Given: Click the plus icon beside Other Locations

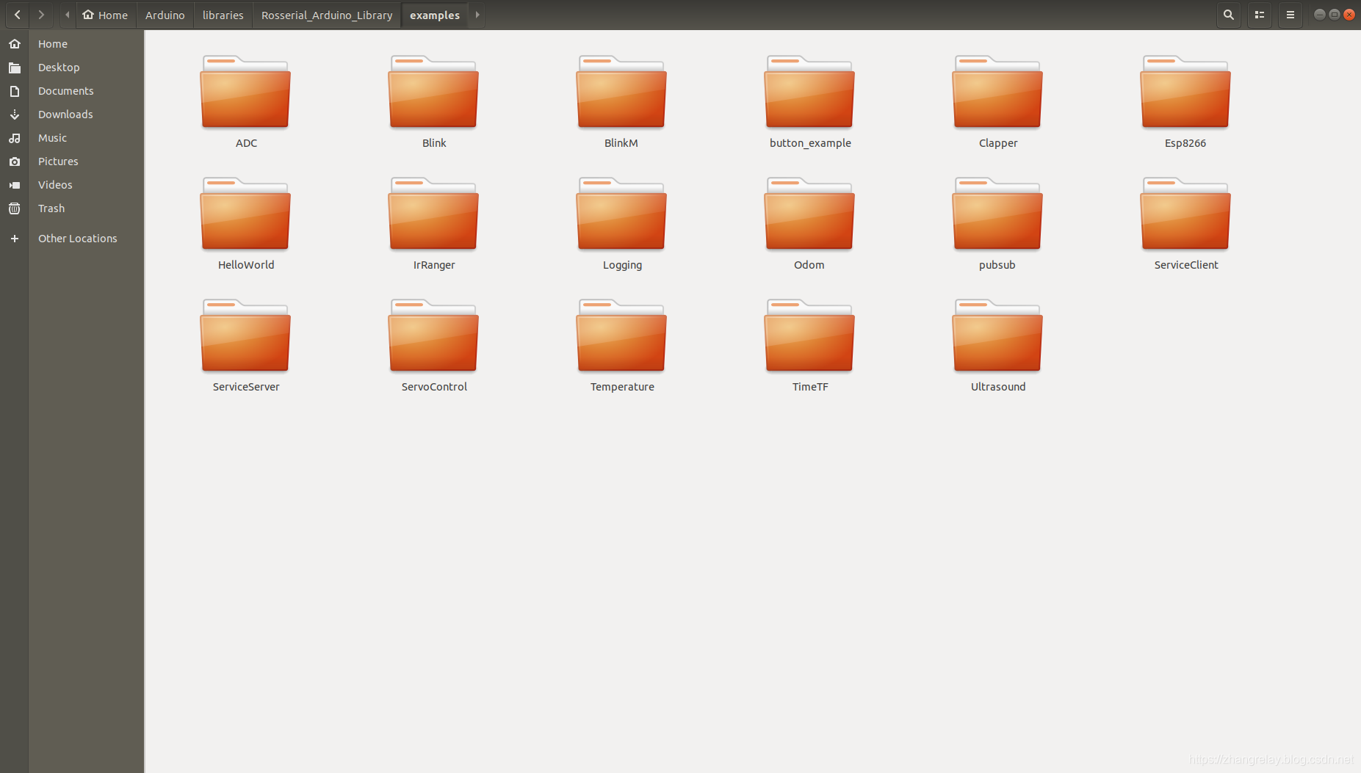Looking at the screenshot, I should 14,239.
